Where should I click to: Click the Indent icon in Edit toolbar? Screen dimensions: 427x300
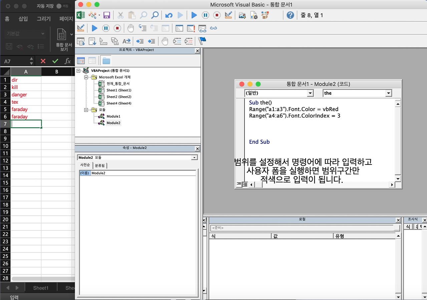[140, 41]
